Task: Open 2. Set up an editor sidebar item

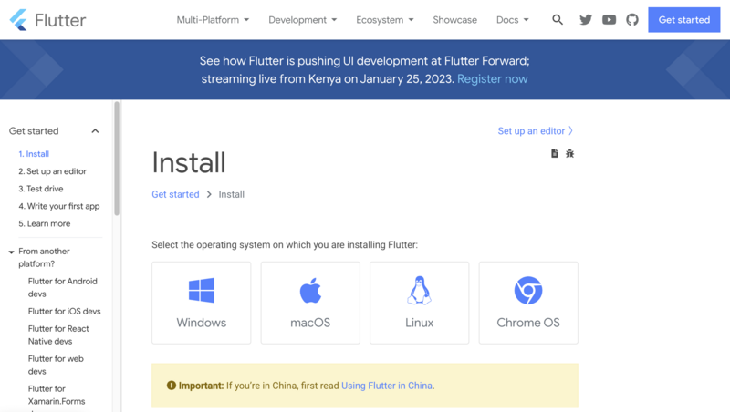Action: click(x=52, y=171)
